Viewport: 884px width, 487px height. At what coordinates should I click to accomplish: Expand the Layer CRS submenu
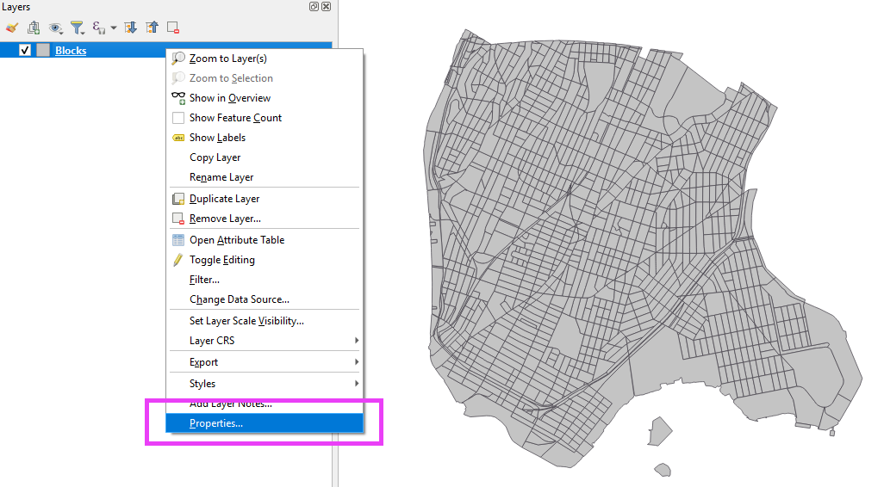[264, 341]
